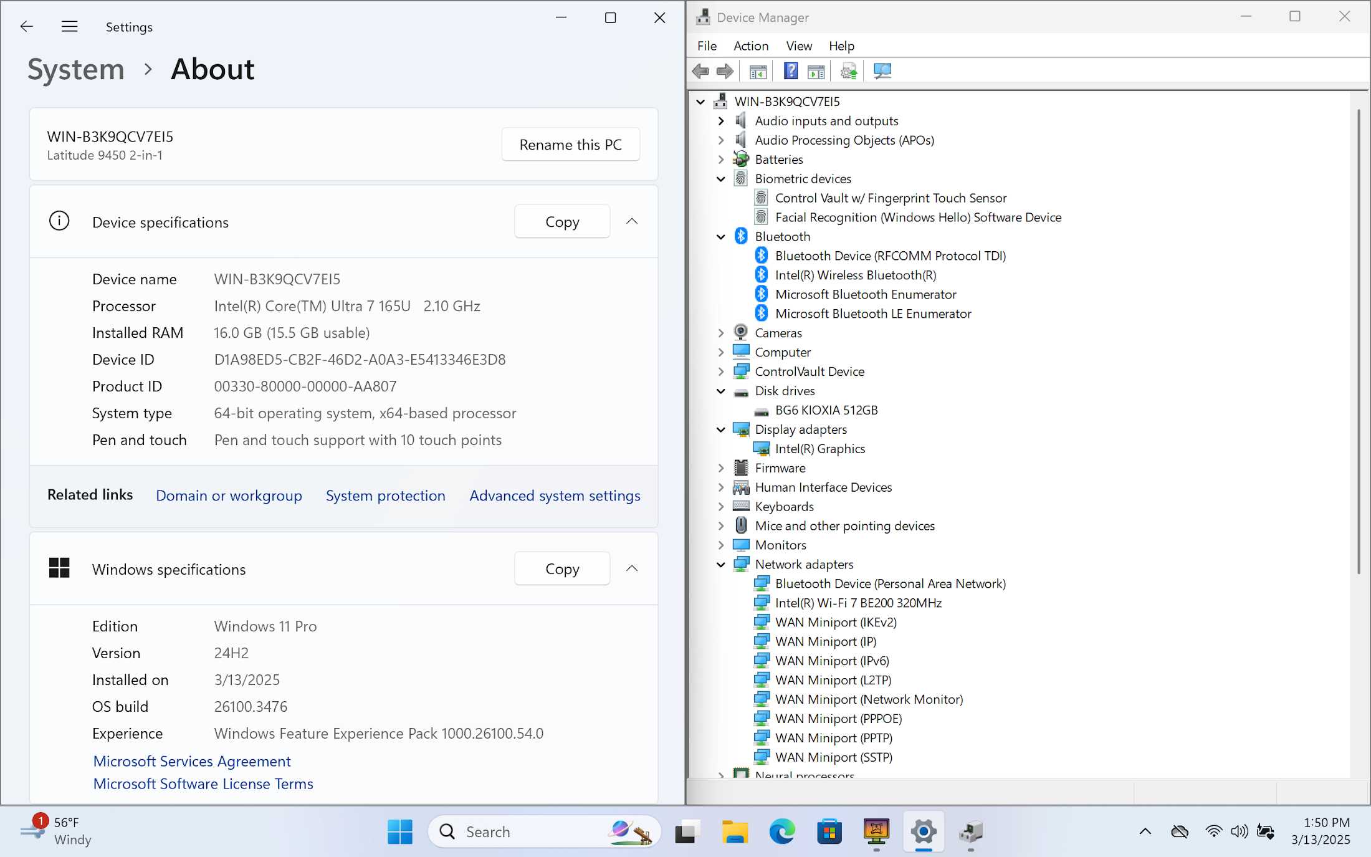
Task: Click Scan for hardware changes monitor icon
Action: [882, 71]
